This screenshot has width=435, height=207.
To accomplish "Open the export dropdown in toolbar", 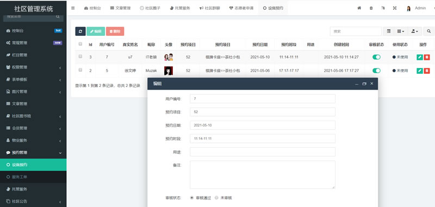I will (415, 32).
